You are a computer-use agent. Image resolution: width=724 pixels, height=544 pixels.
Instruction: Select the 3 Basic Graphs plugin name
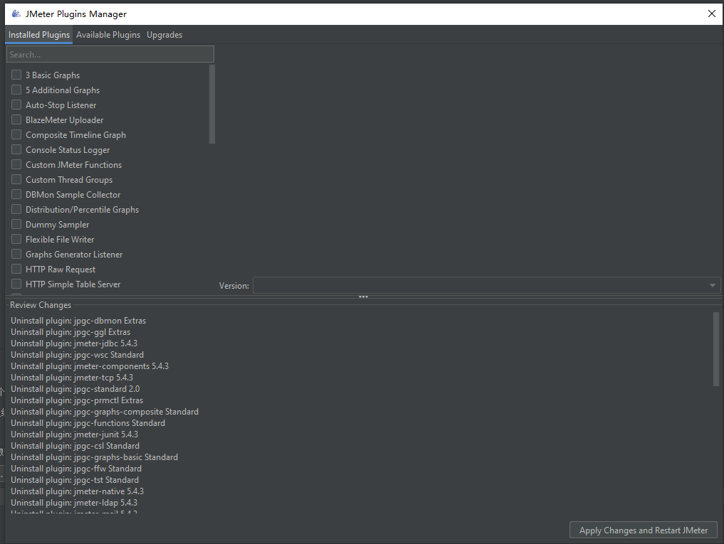click(x=53, y=75)
